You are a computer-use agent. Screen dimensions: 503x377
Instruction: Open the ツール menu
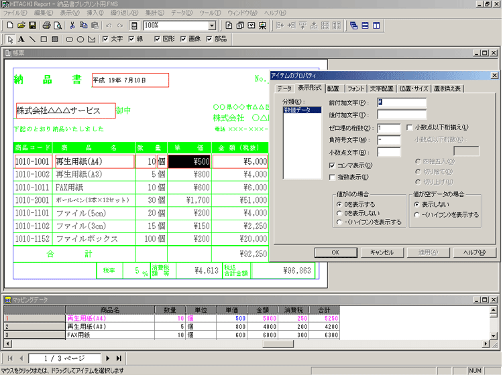tap(210, 13)
